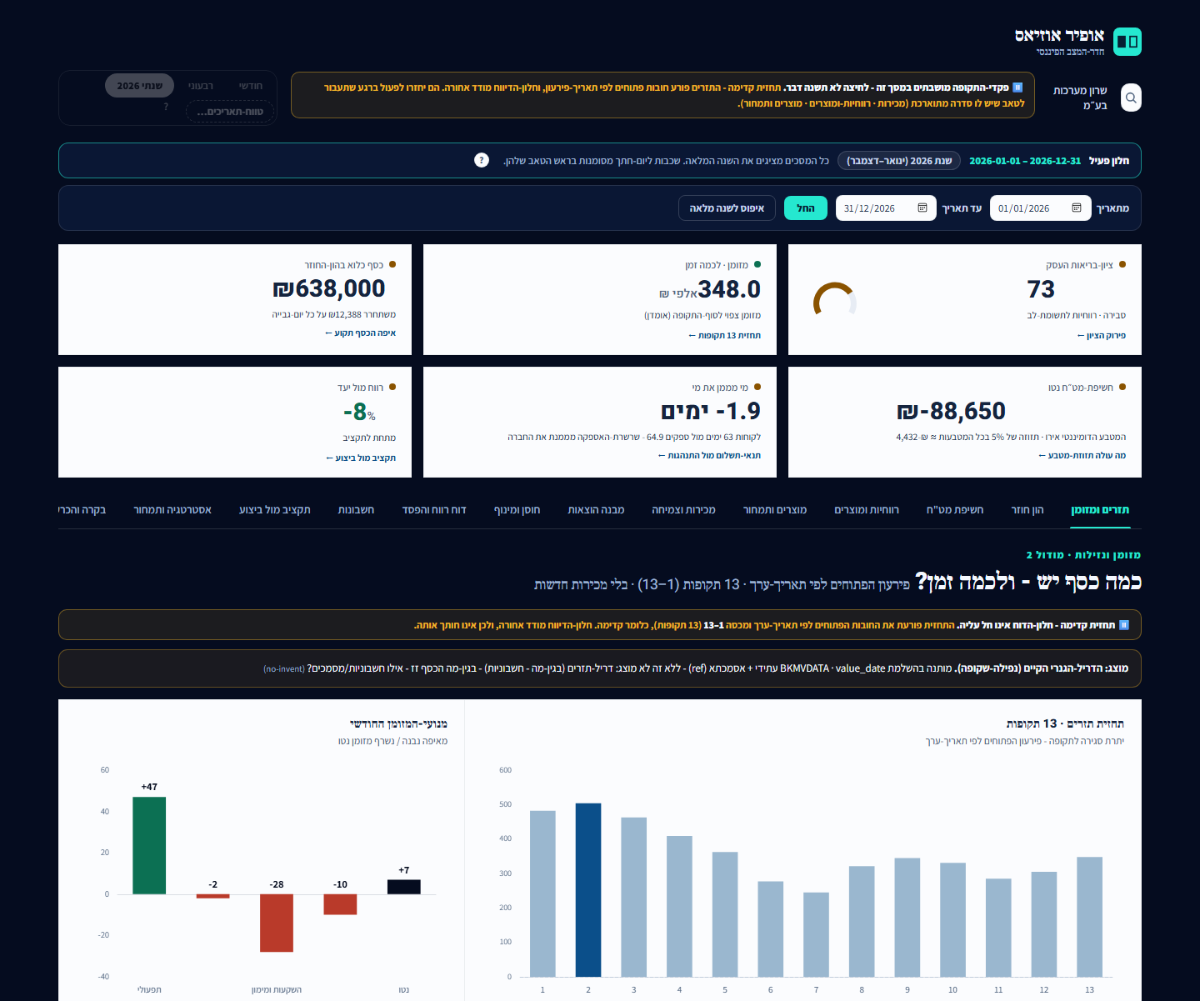Follow the פירוק הציון link
Image resolution: width=1200 pixels, height=1001 pixels.
[x=1102, y=335]
